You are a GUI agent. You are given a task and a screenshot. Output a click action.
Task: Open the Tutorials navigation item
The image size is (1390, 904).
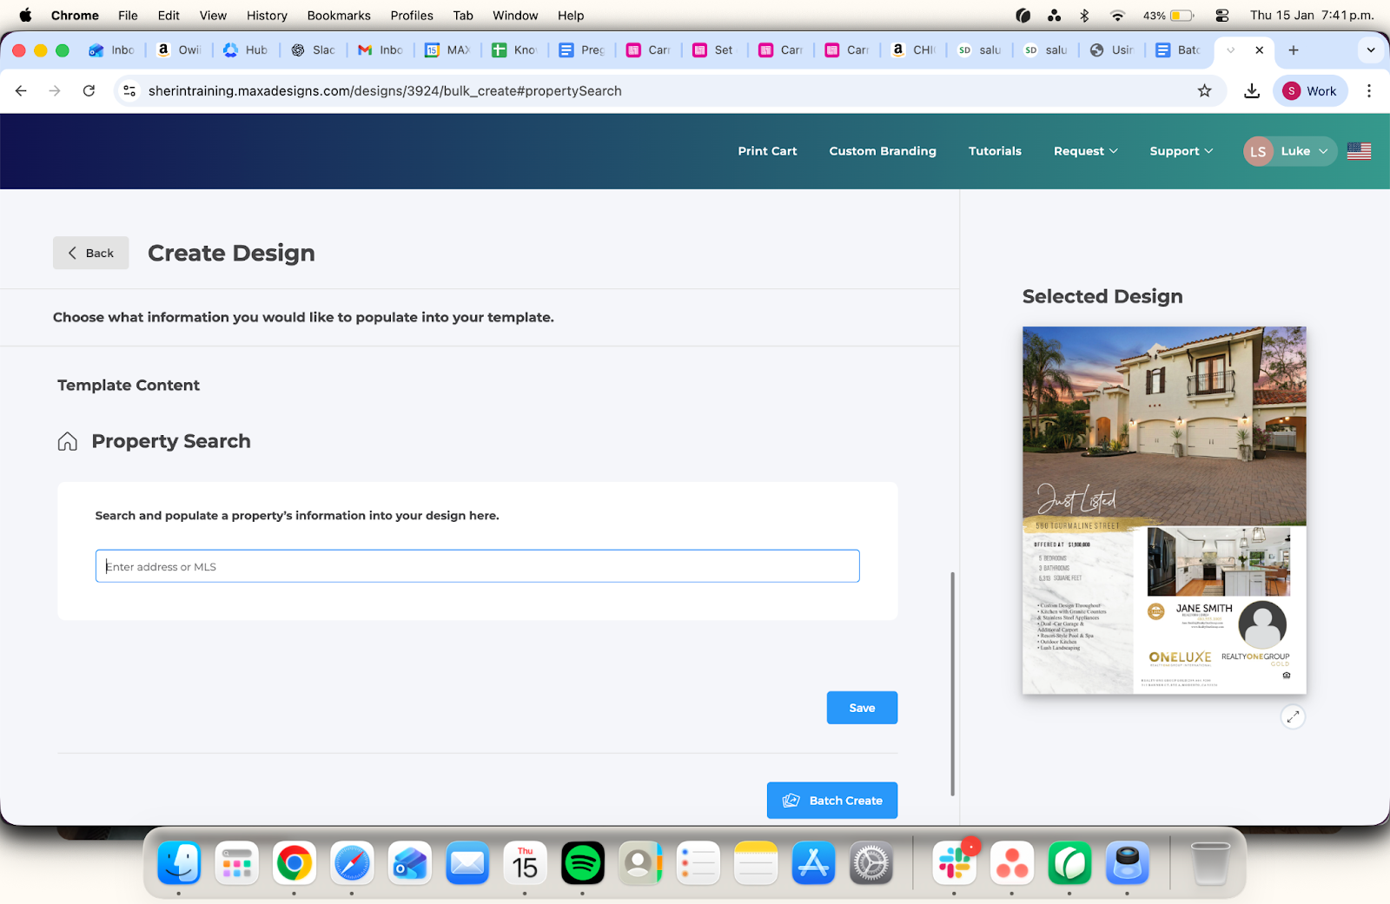[x=995, y=151]
